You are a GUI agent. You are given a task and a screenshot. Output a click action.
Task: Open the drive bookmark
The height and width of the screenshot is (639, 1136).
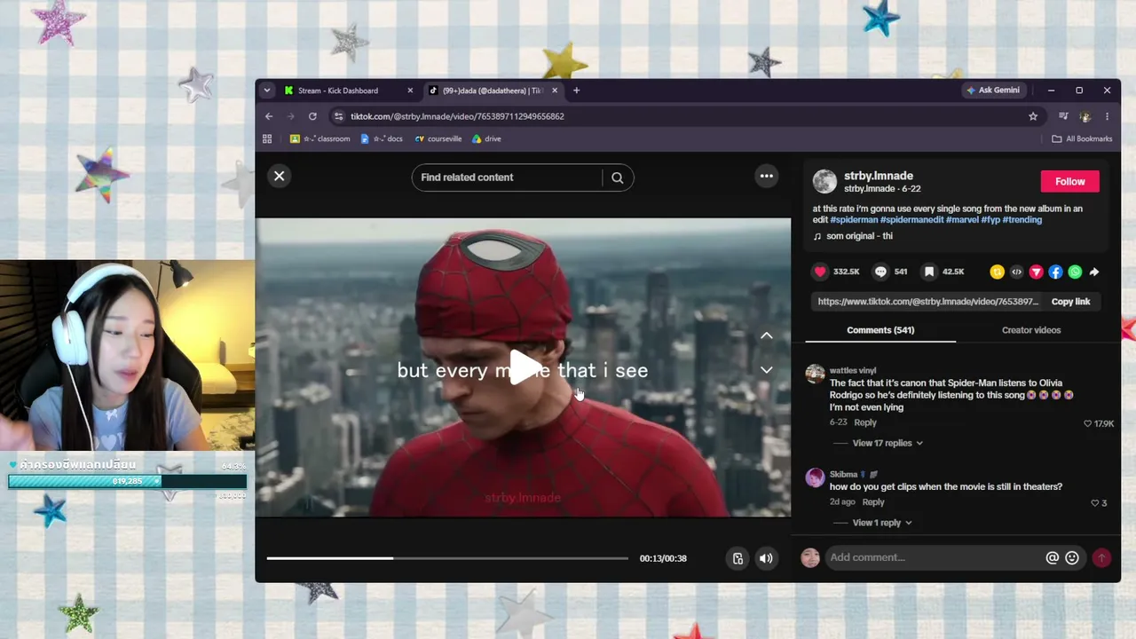(486, 139)
